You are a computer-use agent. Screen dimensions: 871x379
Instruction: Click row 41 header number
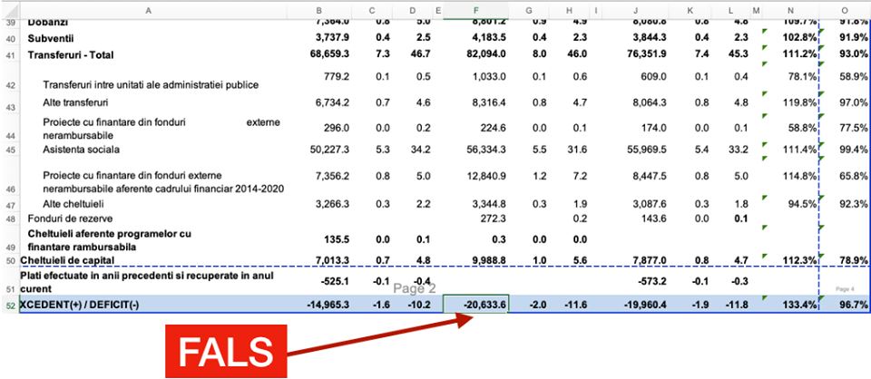(9, 55)
